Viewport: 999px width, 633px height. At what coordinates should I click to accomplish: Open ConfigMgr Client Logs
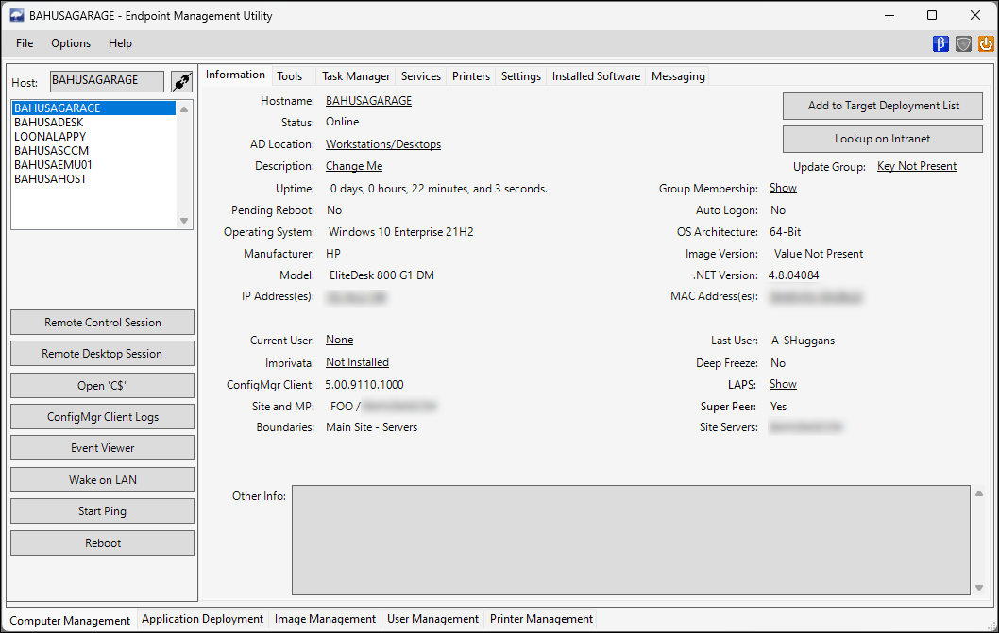tap(103, 416)
